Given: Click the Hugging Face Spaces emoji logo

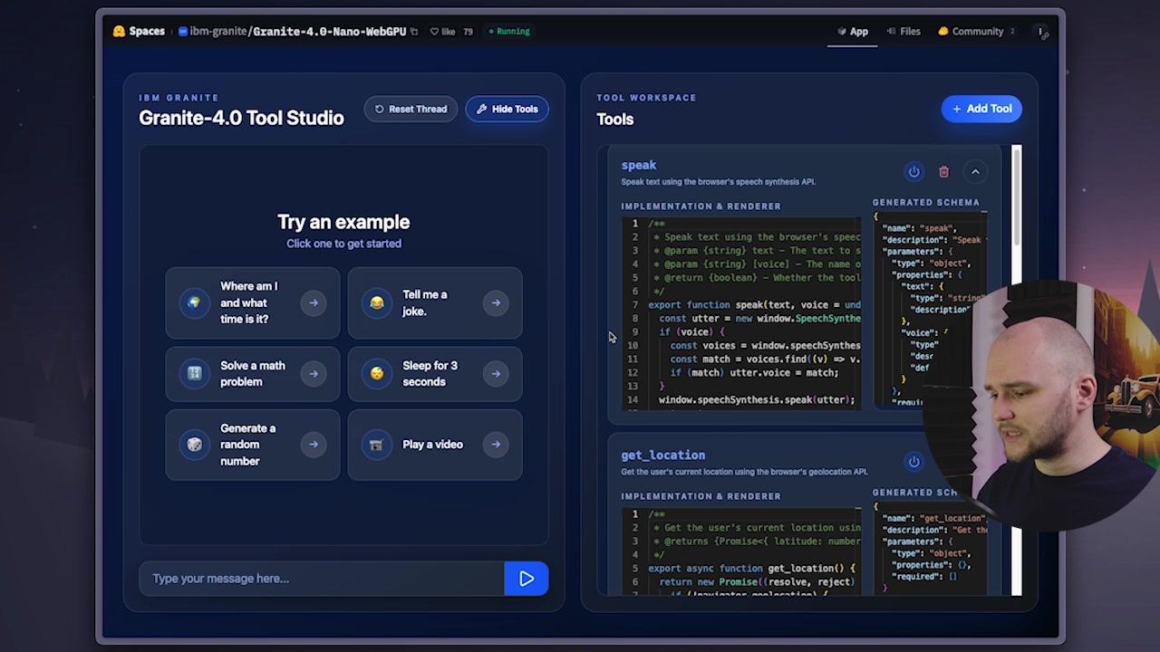Looking at the screenshot, I should pyautogui.click(x=119, y=31).
